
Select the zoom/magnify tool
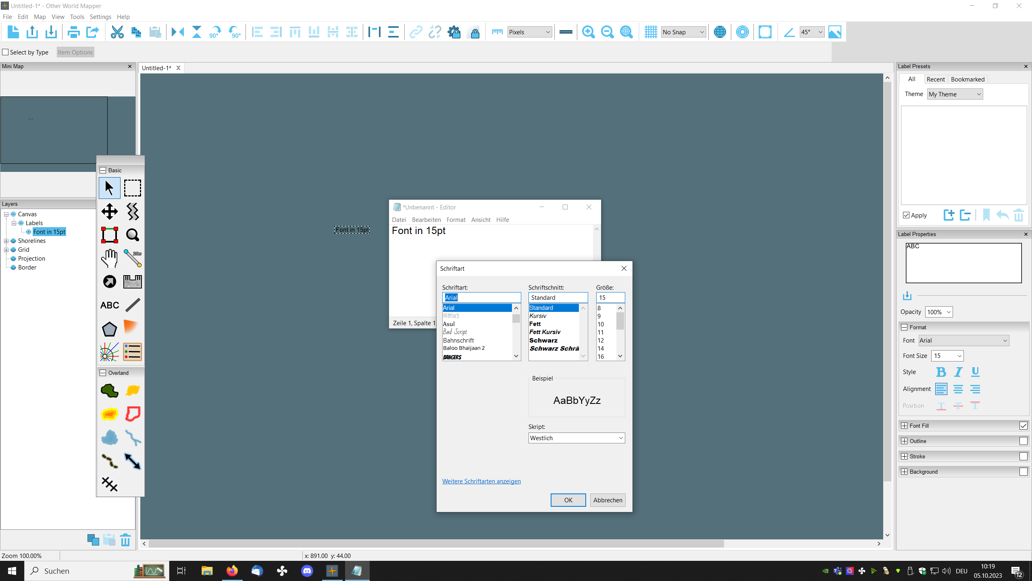(x=133, y=234)
